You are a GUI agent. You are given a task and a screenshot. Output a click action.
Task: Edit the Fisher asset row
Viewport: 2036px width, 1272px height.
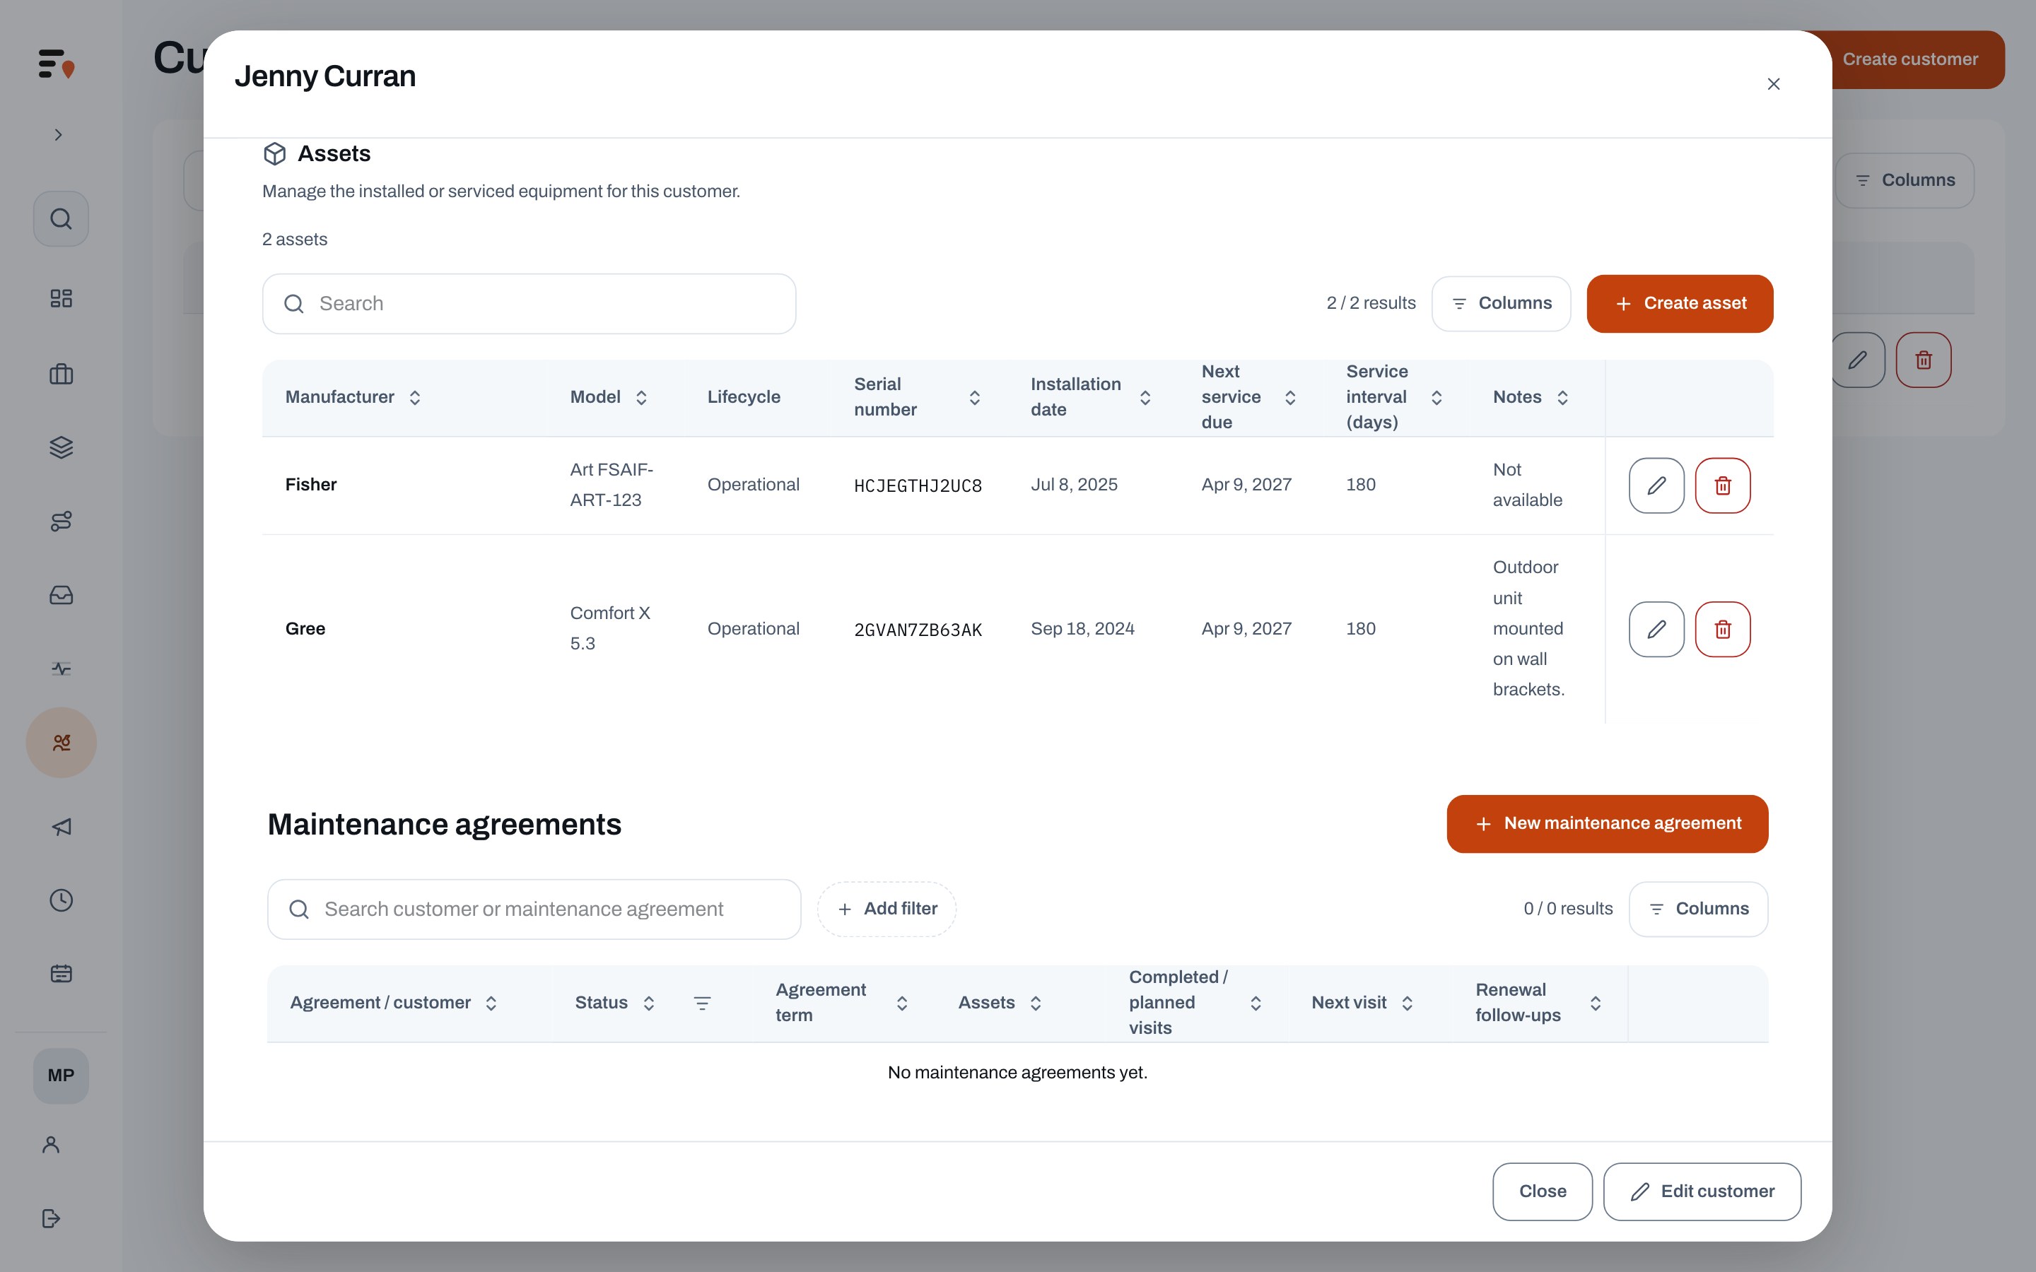(1656, 485)
